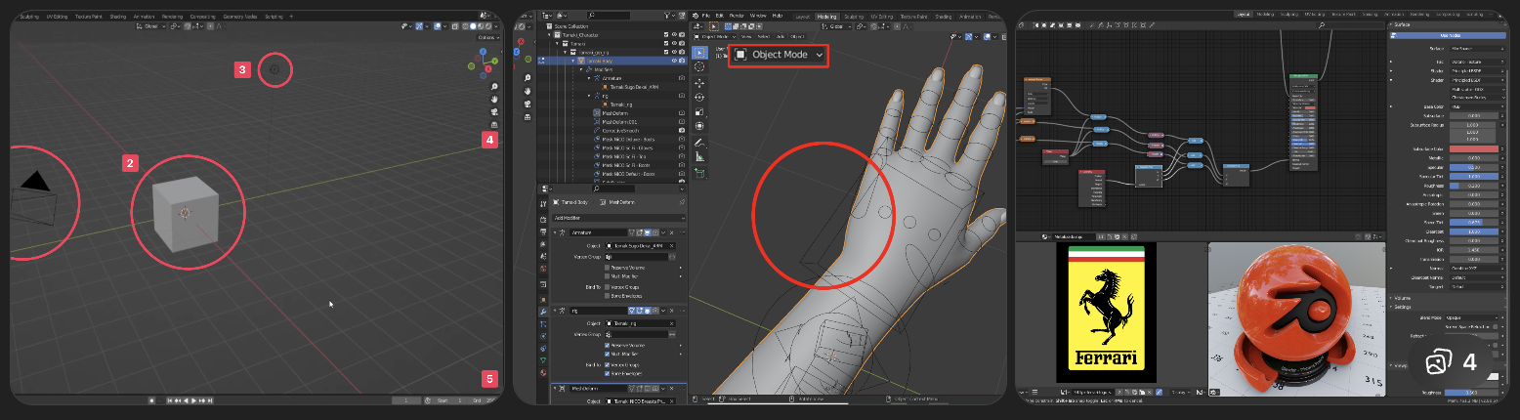Image resolution: width=1520 pixels, height=420 pixels.
Task: Click the zoom magnifier icon in viewport gizmo column
Action: [x=495, y=86]
